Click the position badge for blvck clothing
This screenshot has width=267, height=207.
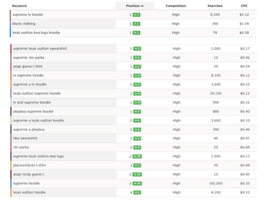pyautogui.click(x=136, y=24)
